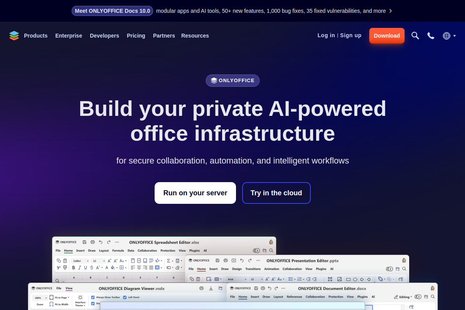Click Print icon in Document Editor title bar
Screen dimensions: 465x310
pos(263,288)
